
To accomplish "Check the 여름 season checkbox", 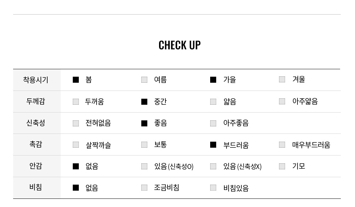I will click(x=144, y=80).
